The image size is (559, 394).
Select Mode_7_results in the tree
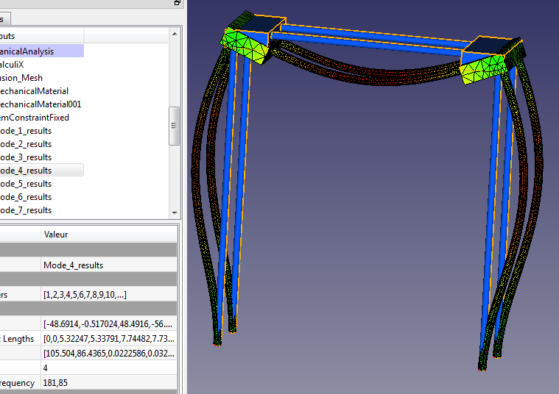click(x=26, y=210)
